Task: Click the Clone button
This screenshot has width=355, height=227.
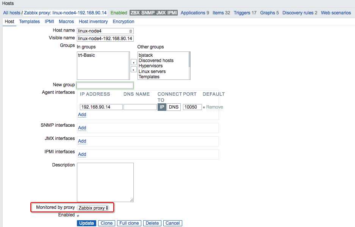Action: click(106, 223)
